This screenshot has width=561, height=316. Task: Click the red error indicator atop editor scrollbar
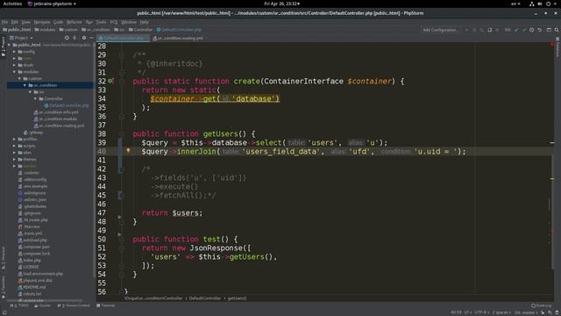click(x=552, y=45)
